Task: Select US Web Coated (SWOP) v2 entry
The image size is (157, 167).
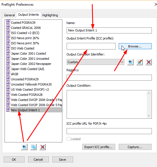Action: pos(30,90)
